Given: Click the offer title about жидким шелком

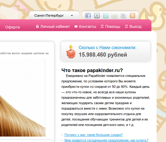Looking at the screenshot, I should (x=24, y=53).
